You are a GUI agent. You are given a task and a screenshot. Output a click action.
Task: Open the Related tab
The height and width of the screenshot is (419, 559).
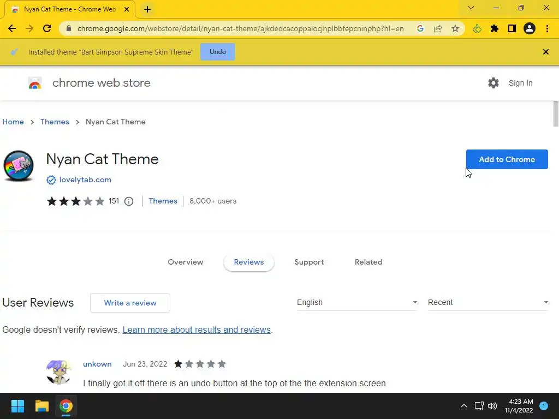(x=368, y=262)
